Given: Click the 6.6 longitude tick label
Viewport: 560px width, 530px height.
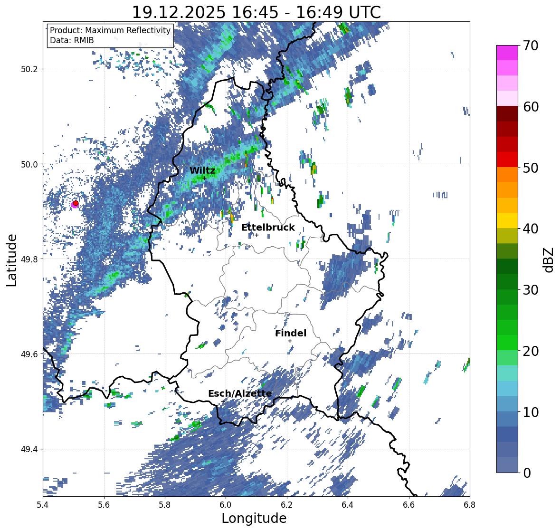Looking at the screenshot, I should click(x=408, y=505).
